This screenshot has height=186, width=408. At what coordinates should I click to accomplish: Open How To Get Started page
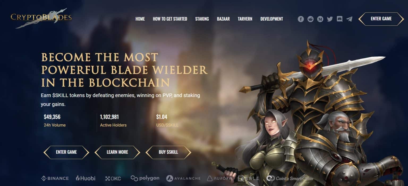170,19
